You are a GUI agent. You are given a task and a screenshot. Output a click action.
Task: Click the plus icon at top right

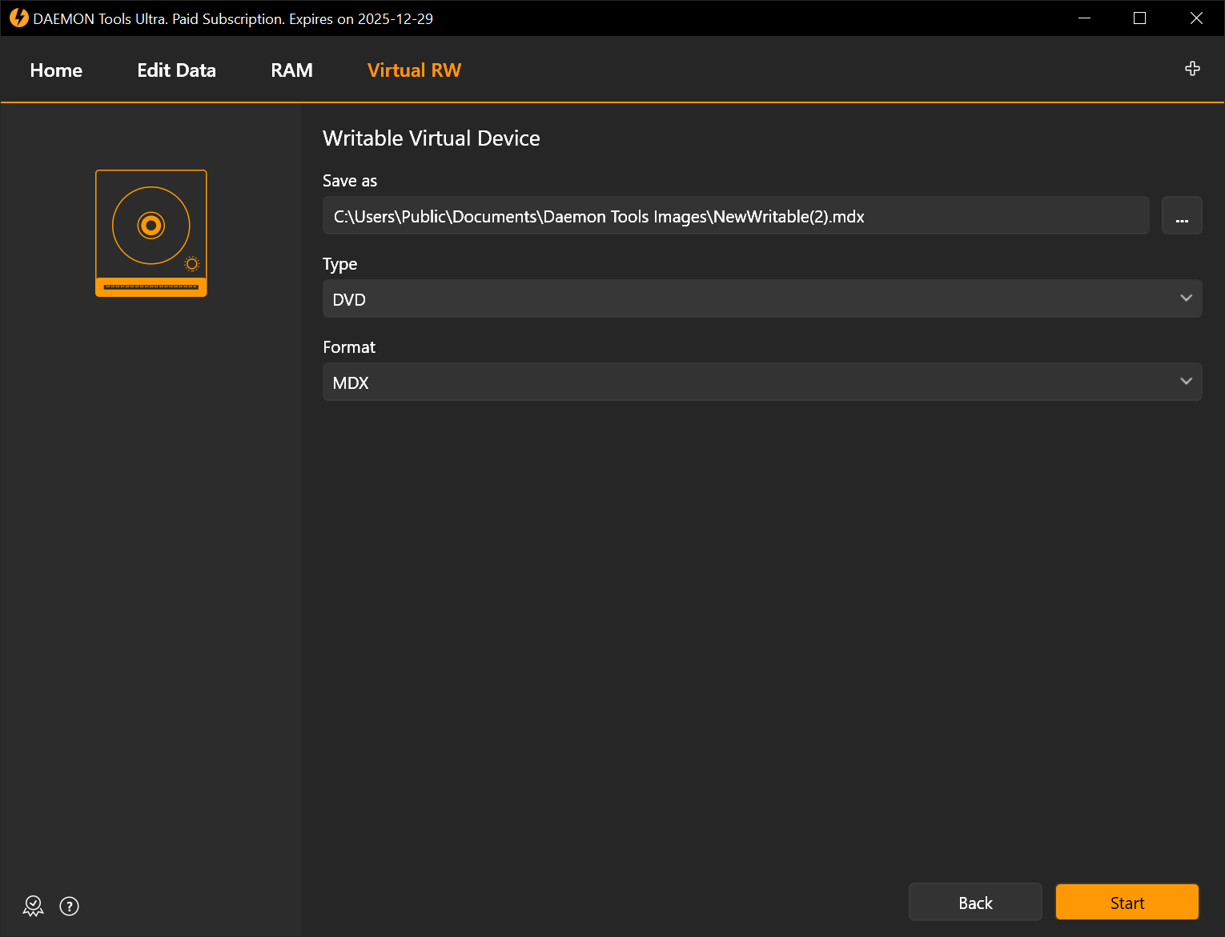click(1192, 69)
